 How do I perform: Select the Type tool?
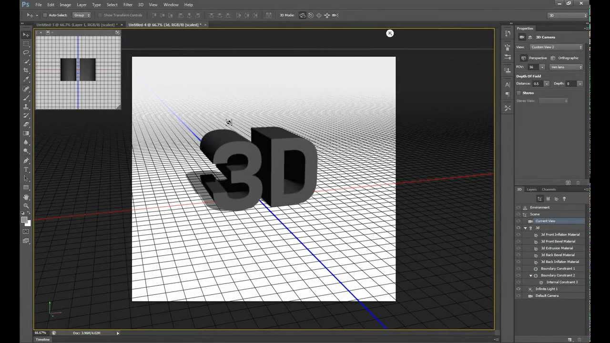pyautogui.click(x=26, y=169)
